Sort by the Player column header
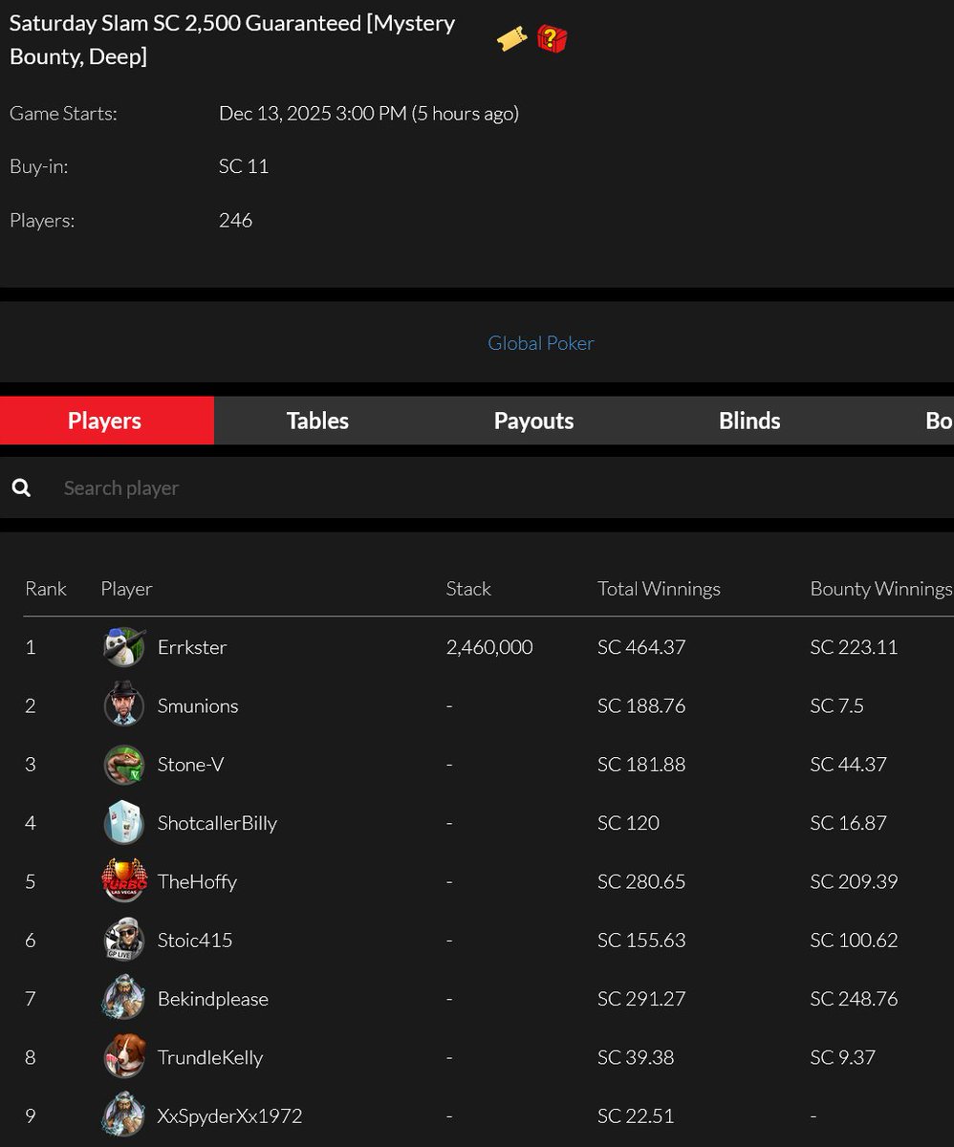This screenshot has width=954, height=1147. coord(126,589)
